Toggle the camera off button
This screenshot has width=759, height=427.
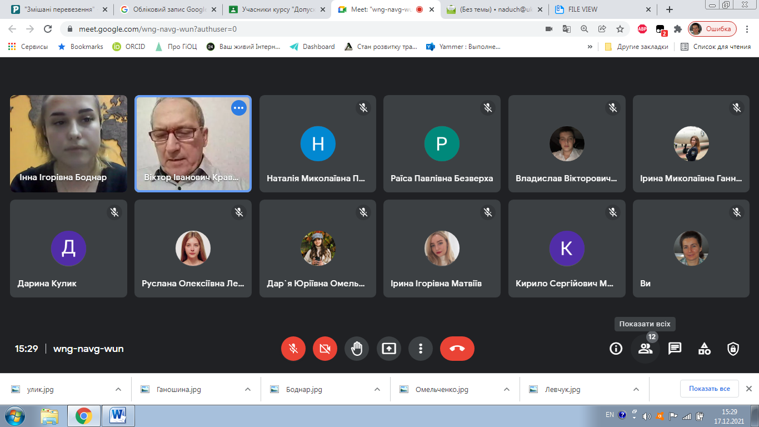coord(325,349)
